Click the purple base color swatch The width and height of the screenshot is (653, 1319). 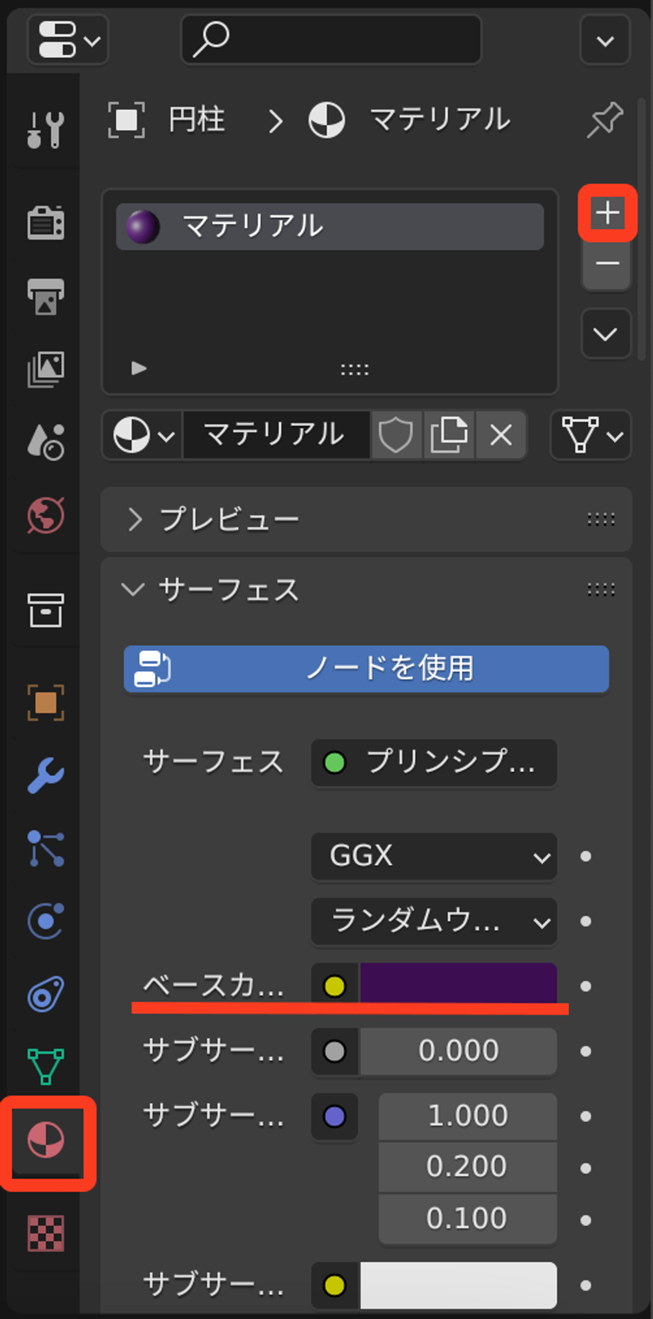459,983
